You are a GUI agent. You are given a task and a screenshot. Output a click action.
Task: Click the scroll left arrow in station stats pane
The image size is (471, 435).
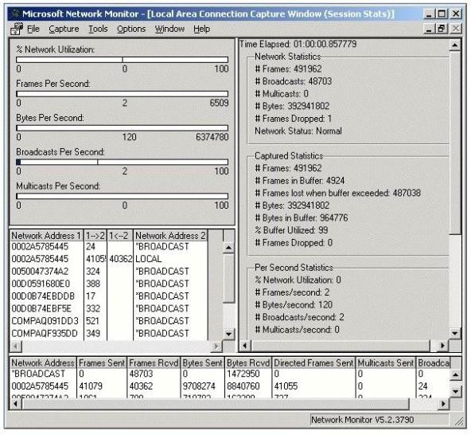pos(16,404)
